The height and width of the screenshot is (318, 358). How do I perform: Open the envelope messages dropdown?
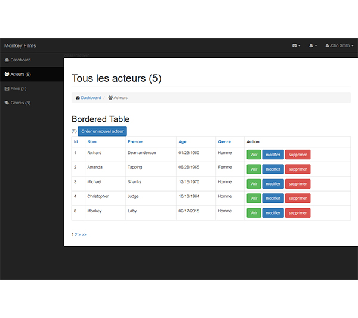(x=296, y=45)
